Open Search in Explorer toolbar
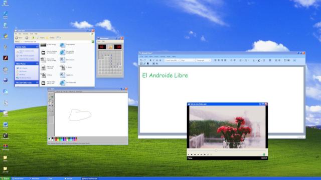This screenshot has height=180, width=321. tap(41, 38)
